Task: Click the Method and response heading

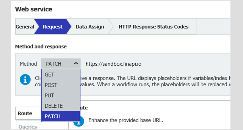Action: click(41, 47)
